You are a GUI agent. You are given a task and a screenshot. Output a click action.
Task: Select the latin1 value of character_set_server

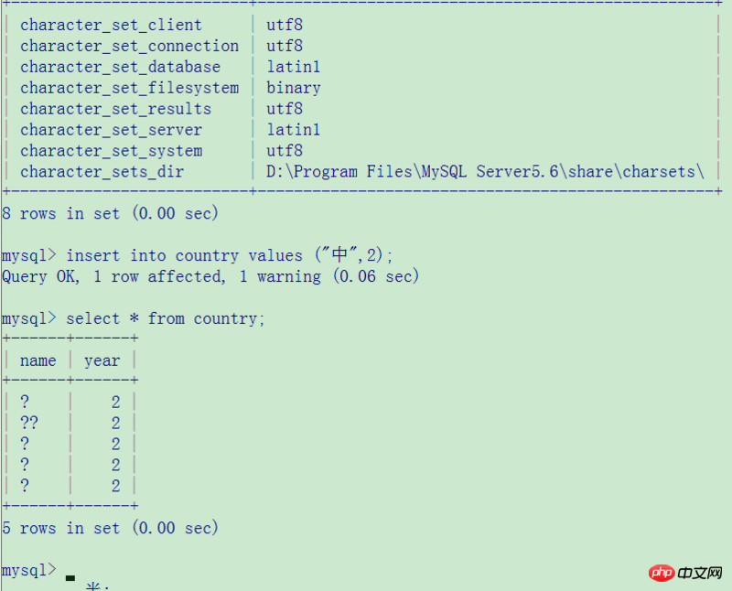(x=294, y=130)
